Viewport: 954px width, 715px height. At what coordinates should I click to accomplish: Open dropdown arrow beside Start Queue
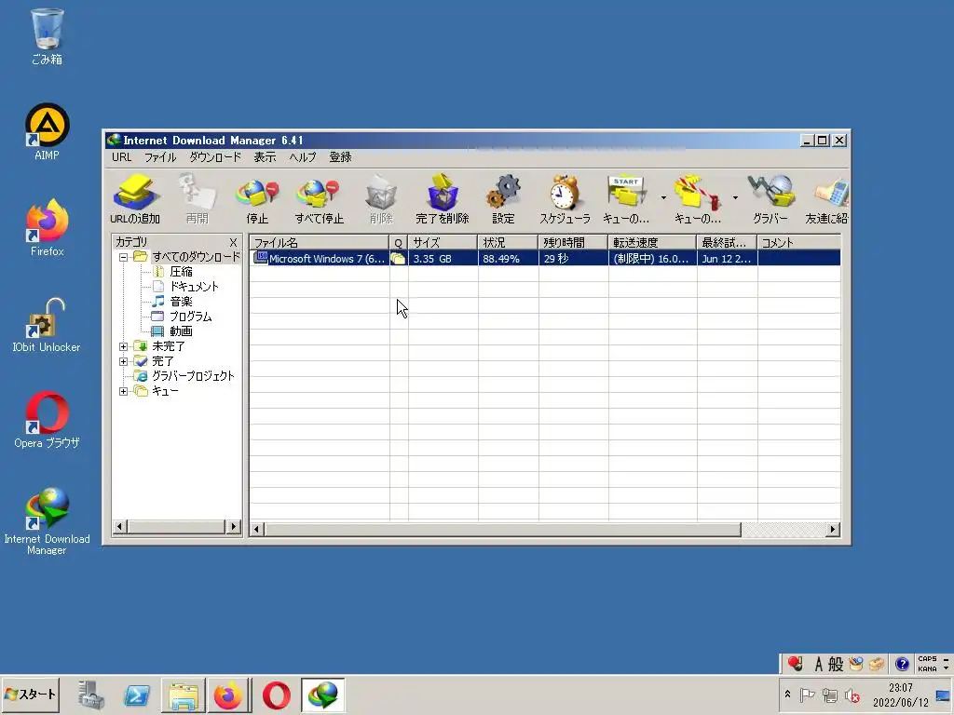663,197
